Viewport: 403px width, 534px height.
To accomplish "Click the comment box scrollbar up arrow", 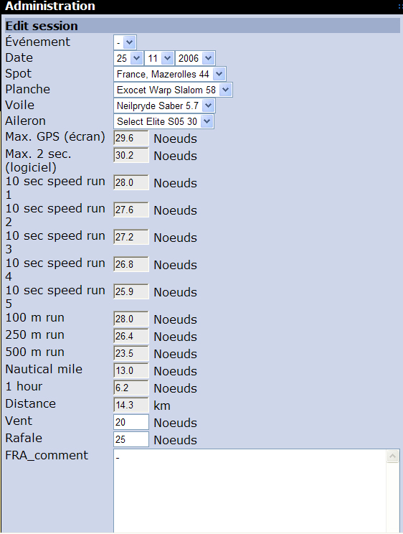I will point(392,456).
